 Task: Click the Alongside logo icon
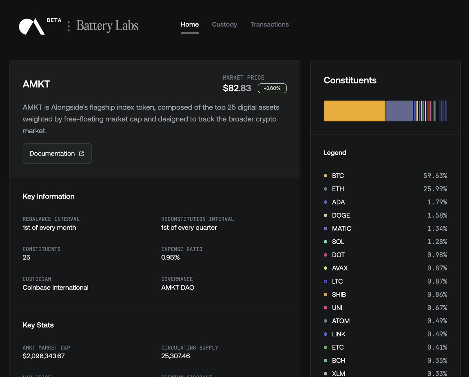pos(32,26)
